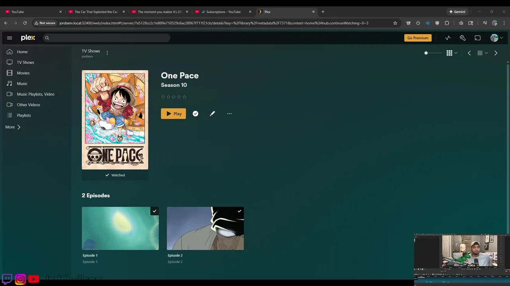This screenshot has width=510, height=286.
Task: Edit season metadata pencil icon
Action: pos(212,114)
